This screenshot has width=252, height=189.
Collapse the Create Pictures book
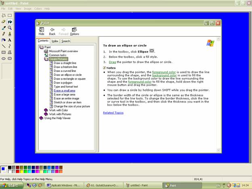[58, 59]
